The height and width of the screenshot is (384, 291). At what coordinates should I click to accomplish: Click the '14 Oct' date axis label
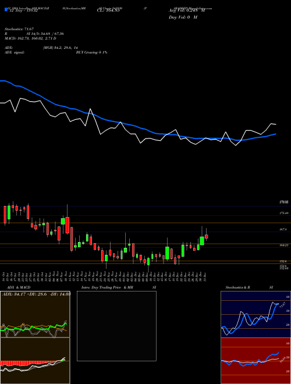(x=5, y=276)
